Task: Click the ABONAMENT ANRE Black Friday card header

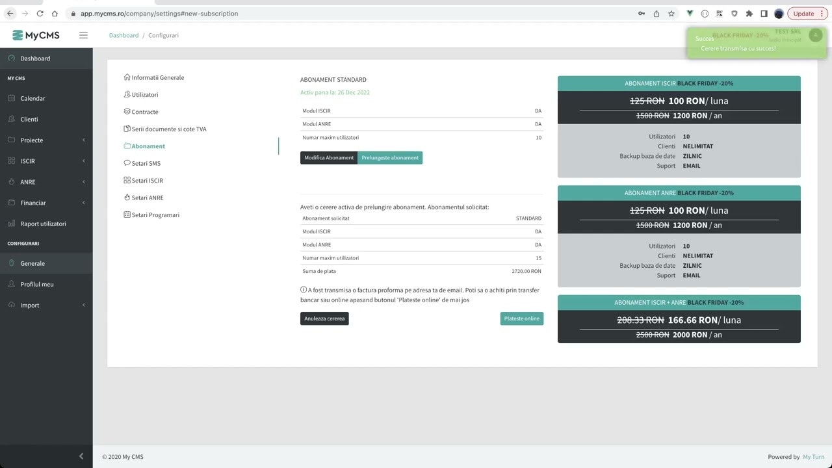Action: click(x=679, y=193)
